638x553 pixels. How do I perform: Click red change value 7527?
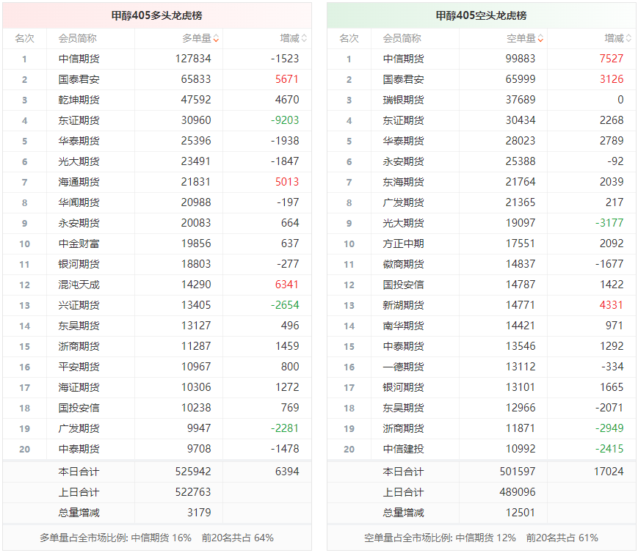pyautogui.click(x=611, y=59)
